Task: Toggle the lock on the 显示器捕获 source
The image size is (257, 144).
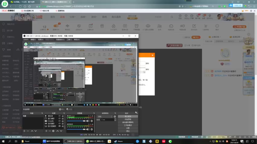Action: [x=62, y=126]
